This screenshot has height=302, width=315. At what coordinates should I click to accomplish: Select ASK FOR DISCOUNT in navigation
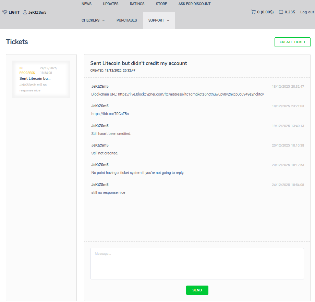194,4
